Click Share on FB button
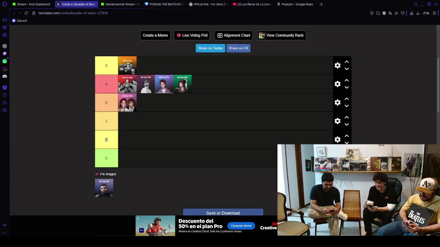Viewport: 440px width, 247px height. coord(238,48)
